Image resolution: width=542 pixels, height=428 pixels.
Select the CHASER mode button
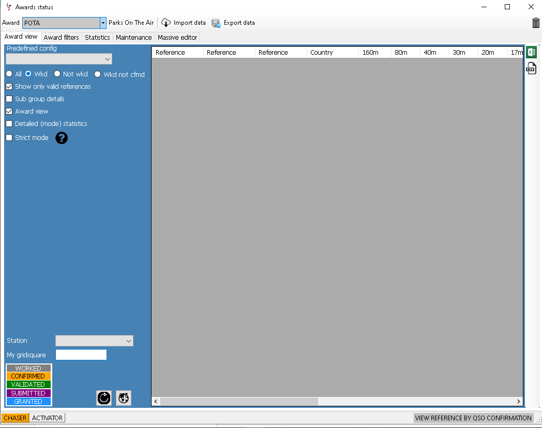(15, 418)
